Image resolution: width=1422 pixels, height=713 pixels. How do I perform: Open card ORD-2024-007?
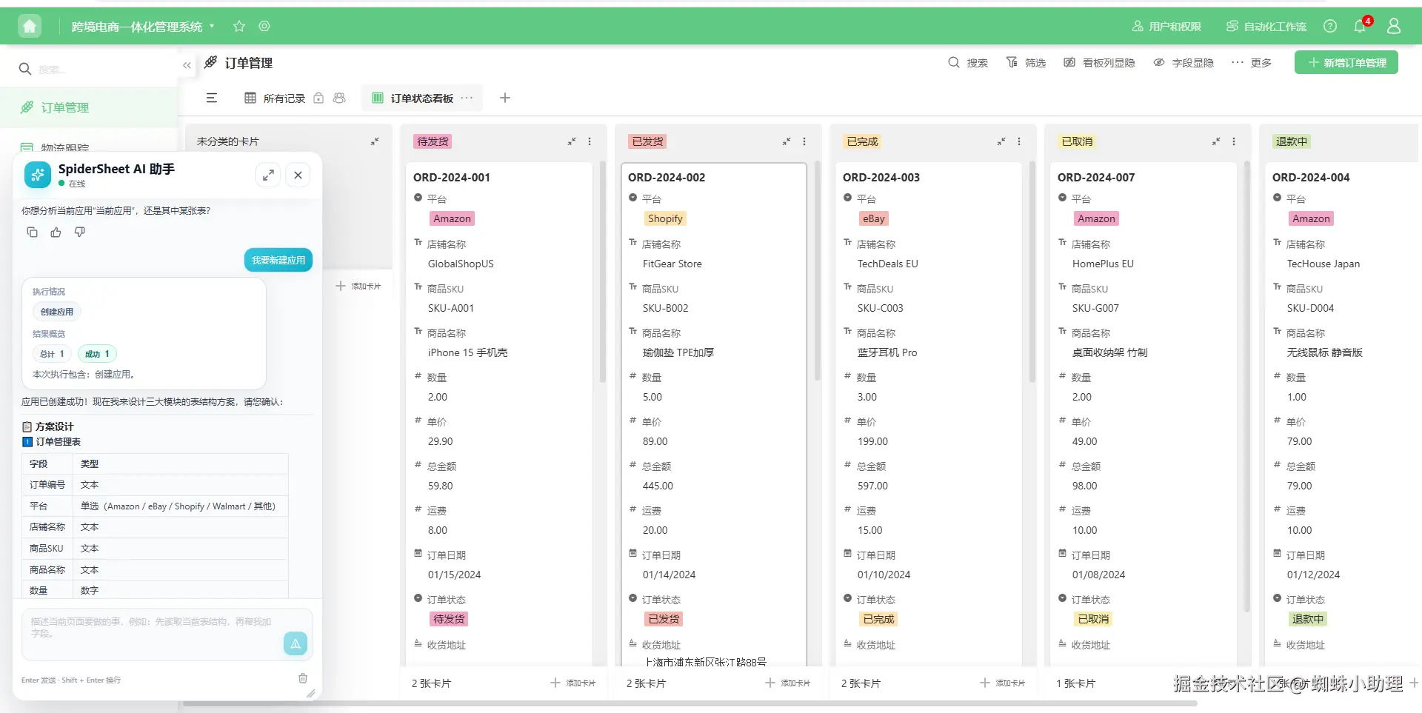point(1144,415)
